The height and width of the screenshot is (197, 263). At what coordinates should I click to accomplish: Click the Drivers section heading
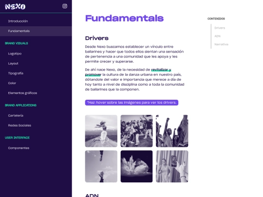pos(97,38)
